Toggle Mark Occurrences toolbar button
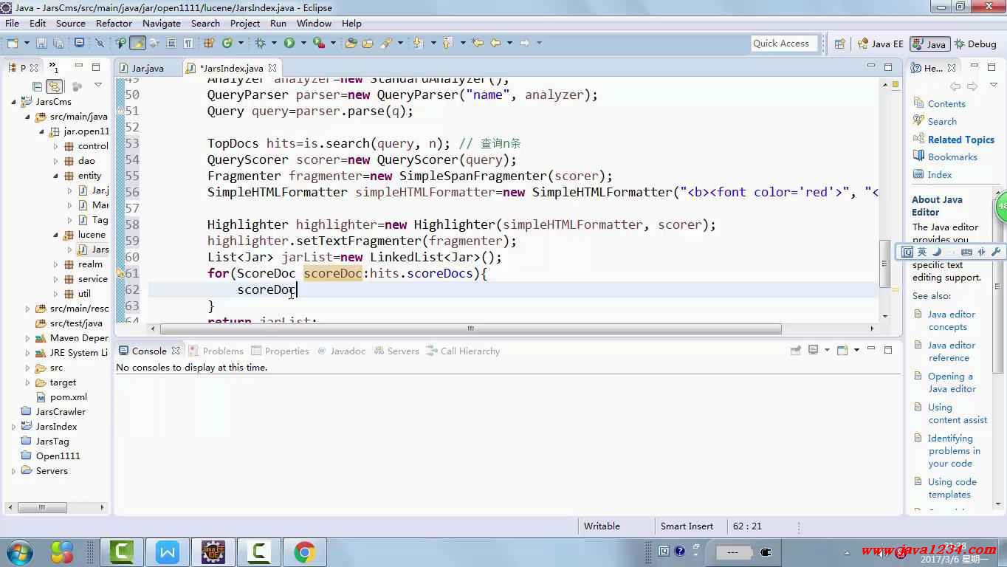 [x=137, y=43]
